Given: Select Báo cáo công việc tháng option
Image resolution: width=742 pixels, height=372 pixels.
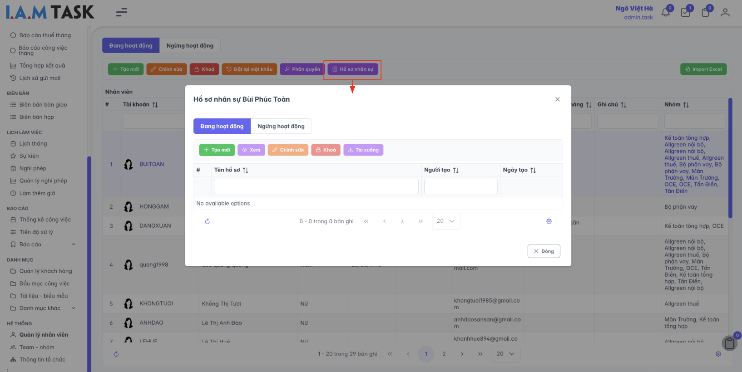Looking at the screenshot, I should 13,50.
